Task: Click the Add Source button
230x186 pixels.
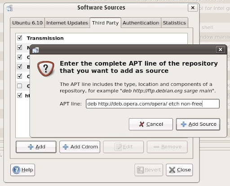Action: pyautogui.click(x=198, y=124)
